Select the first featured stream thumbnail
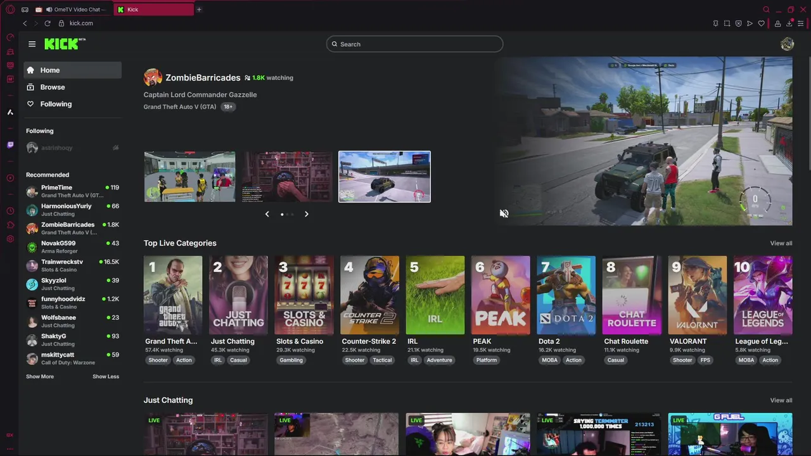Viewport: 811px width, 456px height. pos(189,177)
